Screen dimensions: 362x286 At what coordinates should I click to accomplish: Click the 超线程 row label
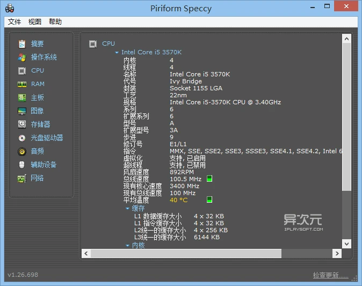[x=133, y=165]
